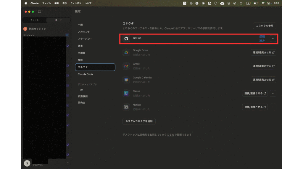Toggle the sidebar panel icon
The width and height of the screenshot is (303, 169).
coord(39,12)
